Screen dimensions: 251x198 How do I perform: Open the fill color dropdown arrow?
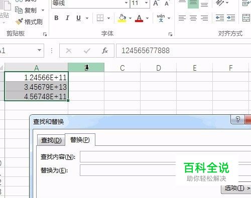tap(130, 18)
